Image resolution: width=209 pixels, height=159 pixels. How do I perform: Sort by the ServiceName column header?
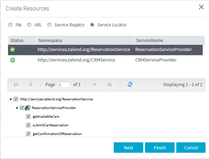pos(168,40)
